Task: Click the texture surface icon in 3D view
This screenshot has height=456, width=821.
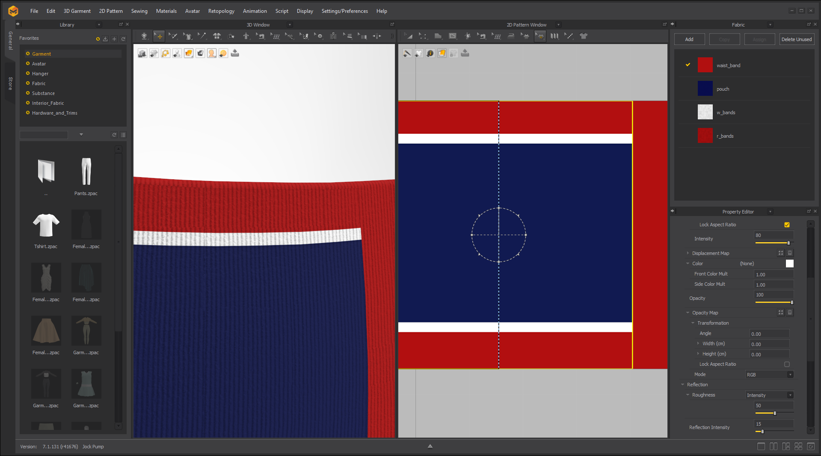Action: (x=189, y=53)
